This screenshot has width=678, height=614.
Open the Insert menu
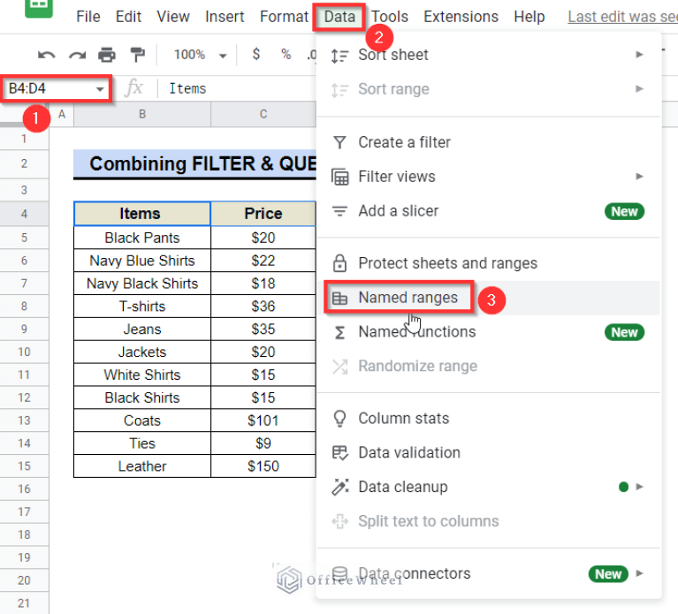click(x=225, y=17)
